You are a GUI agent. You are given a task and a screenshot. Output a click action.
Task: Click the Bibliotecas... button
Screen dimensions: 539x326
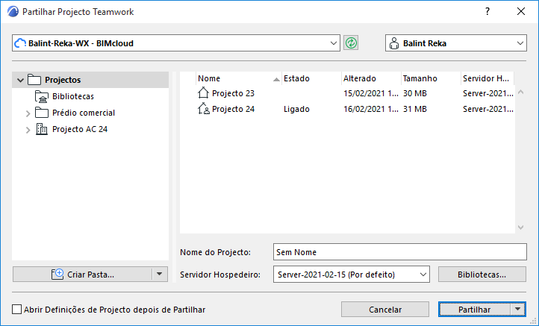482,275
